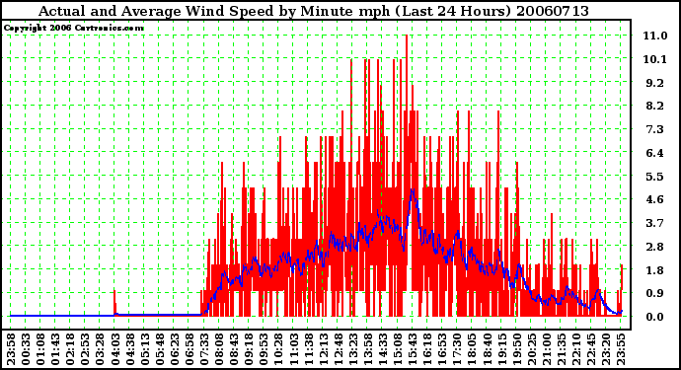Select the 4.6 y-axis label

pyautogui.click(x=655, y=199)
